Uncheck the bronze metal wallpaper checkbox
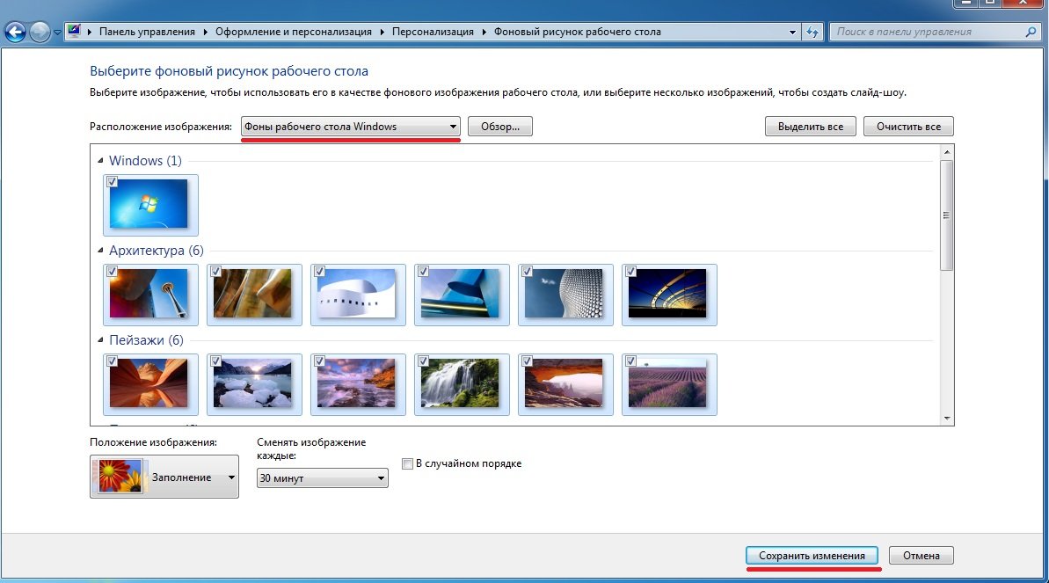1049x583 pixels. (x=215, y=272)
